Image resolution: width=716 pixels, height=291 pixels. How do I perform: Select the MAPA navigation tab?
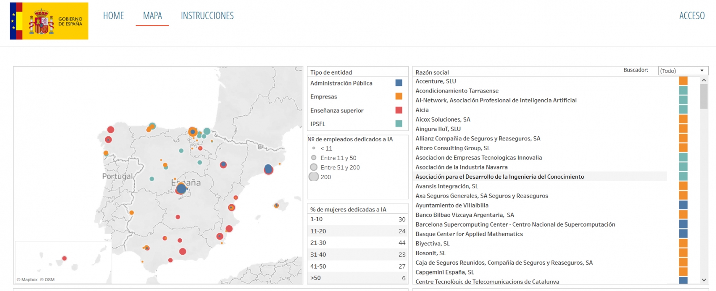click(x=153, y=16)
